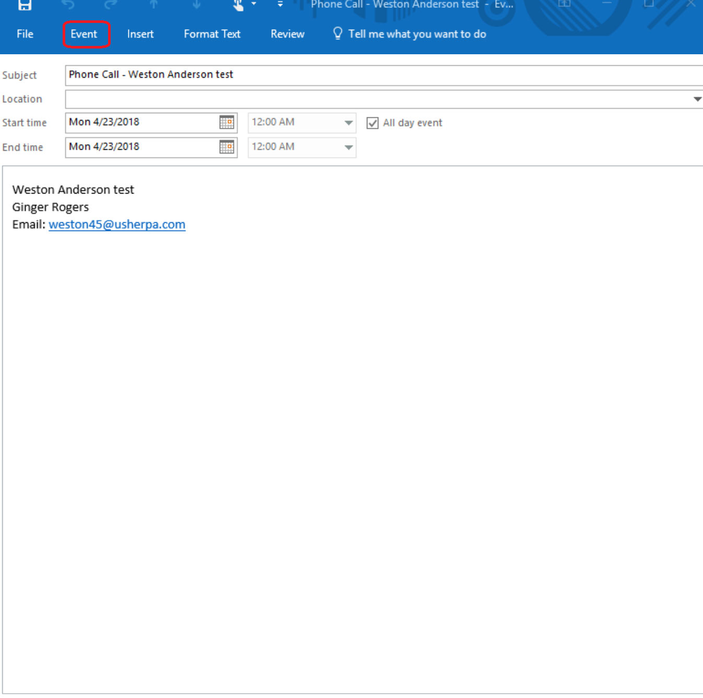Open the Format Text tab
Viewport: 703px width, 698px height.
tap(212, 34)
